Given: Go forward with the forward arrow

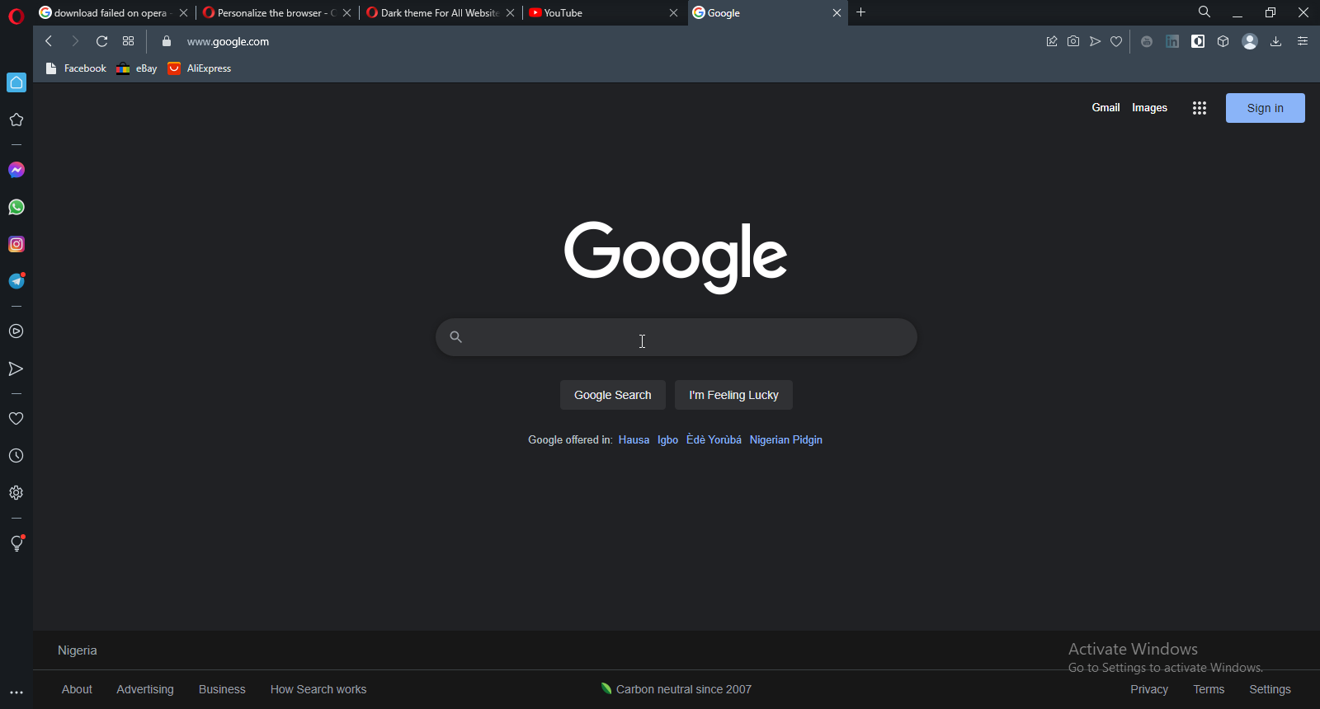Looking at the screenshot, I should click(75, 41).
